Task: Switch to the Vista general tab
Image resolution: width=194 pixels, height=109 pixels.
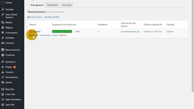Action: (x=36, y=5)
